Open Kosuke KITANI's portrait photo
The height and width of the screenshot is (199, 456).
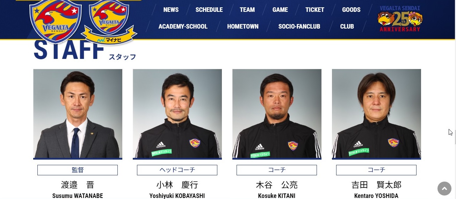point(277,114)
